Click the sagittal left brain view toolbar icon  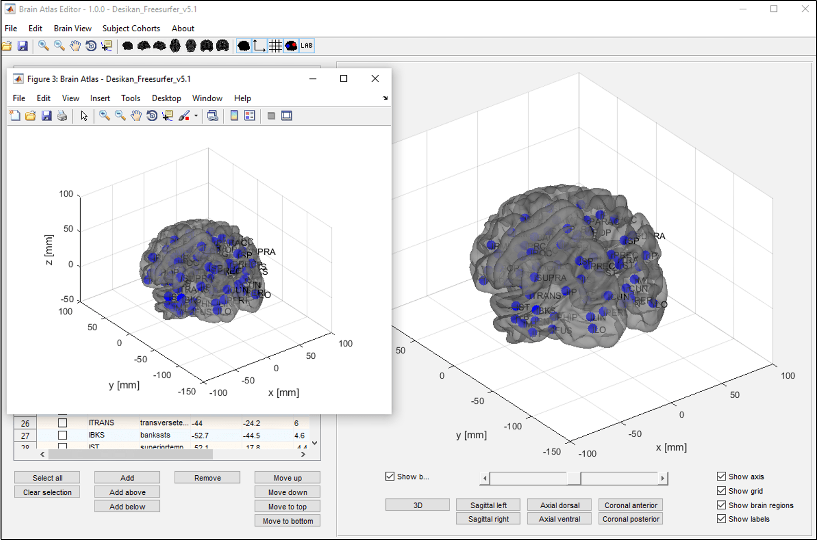pos(144,46)
